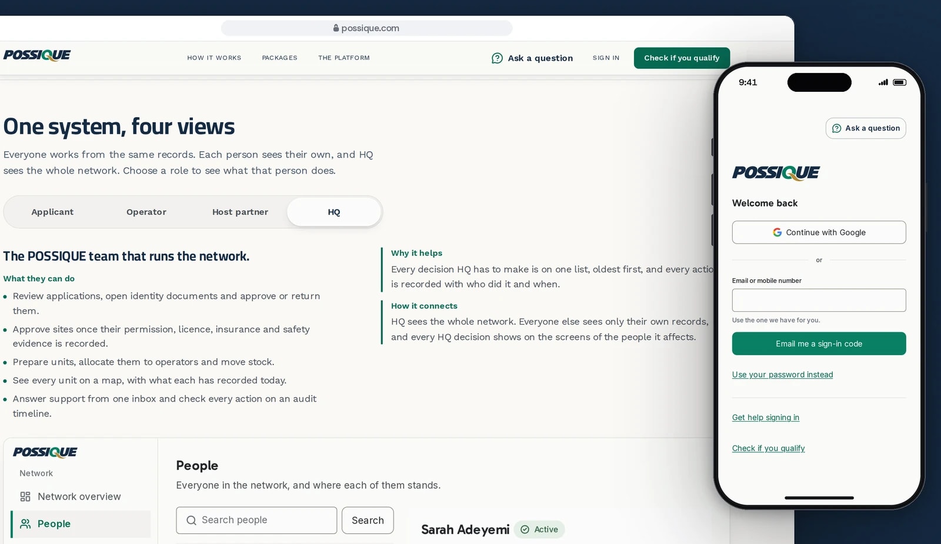Image resolution: width=941 pixels, height=544 pixels.
Task: Click the header's Check if you qualify button
Action: click(682, 58)
